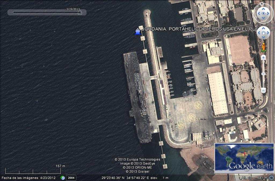
Task: Zoom in with the plus button
Action: pyautogui.click(x=263, y=57)
